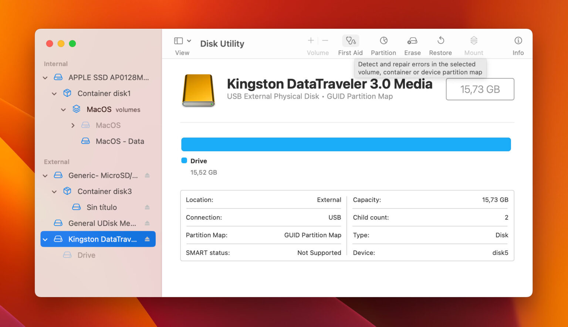Click the Add Volume plus icon

coord(311,41)
